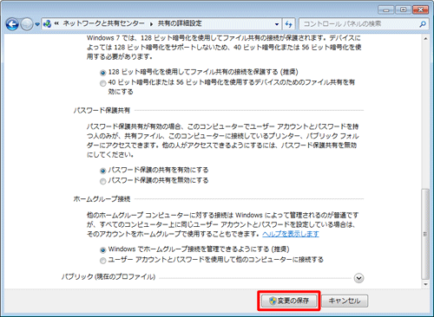This screenshot has width=434, height=317.
Task: Open the ヘルプを表示します link
Action: pyautogui.click(x=291, y=234)
